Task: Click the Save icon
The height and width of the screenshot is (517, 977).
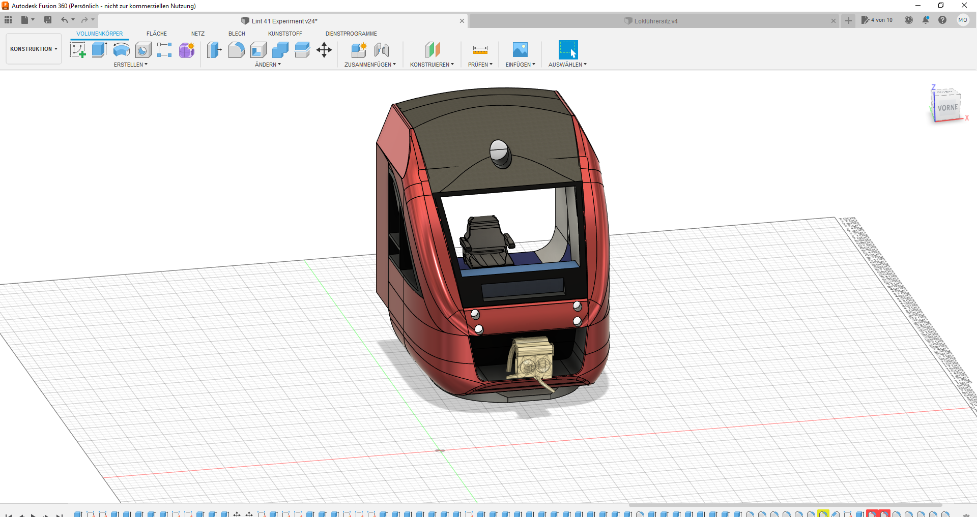Action: click(48, 20)
